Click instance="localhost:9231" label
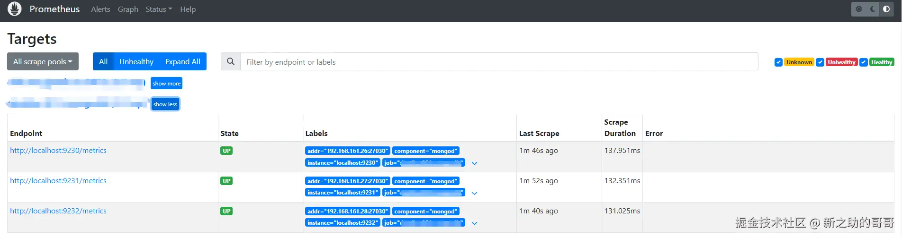The image size is (902, 237). (x=343, y=192)
